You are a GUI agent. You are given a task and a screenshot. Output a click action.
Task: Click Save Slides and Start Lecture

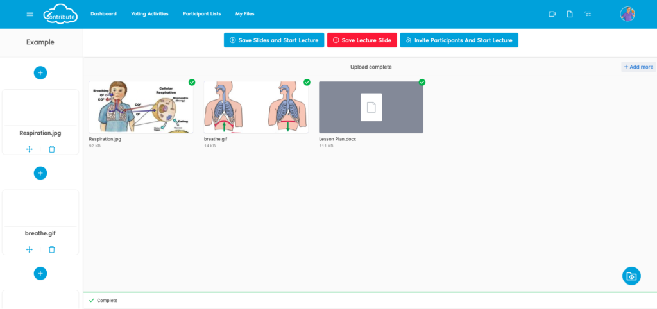click(274, 40)
